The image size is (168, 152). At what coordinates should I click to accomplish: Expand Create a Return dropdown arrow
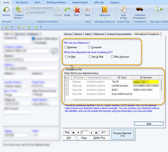point(23,18)
